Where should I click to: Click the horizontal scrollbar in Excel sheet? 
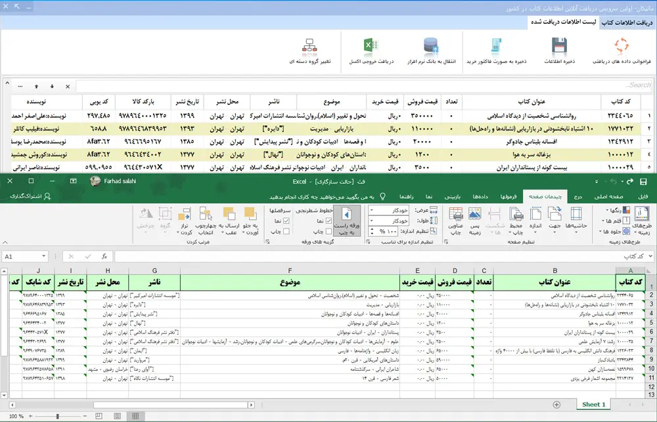pyautogui.click(x=171, y=405)
